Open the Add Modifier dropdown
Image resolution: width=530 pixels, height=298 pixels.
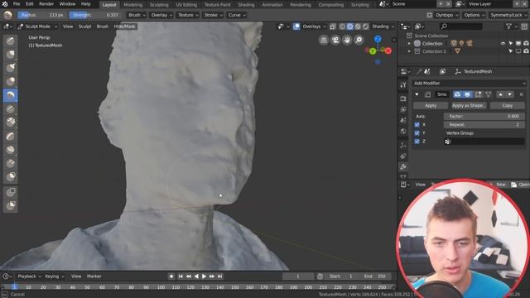(x=469, y=83)
